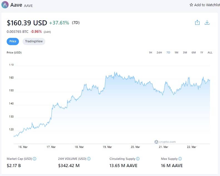
Task: Click the -0.96% 24H change
Action: (x=36, y=31)
